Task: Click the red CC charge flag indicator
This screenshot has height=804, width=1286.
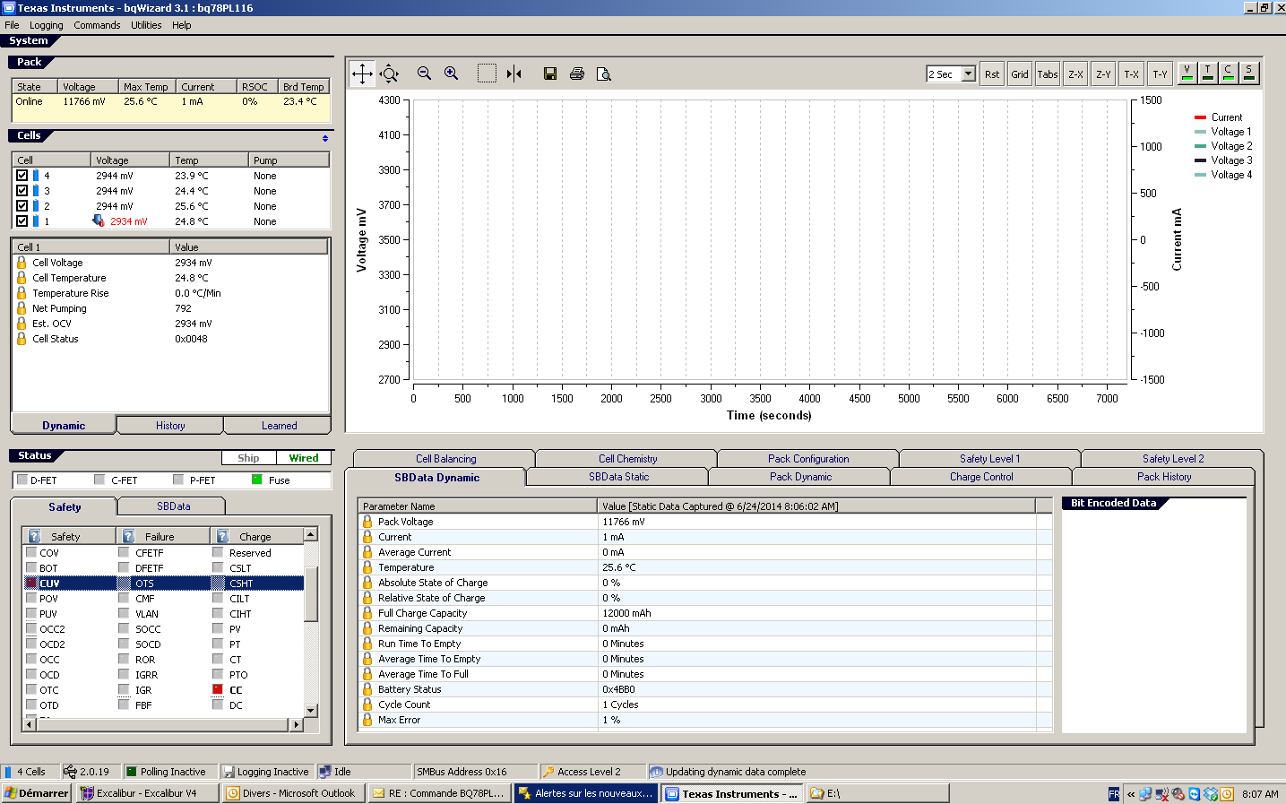Action: tap(218, 690)
